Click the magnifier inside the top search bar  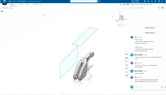pyautogui.click(x=96, y=1)
